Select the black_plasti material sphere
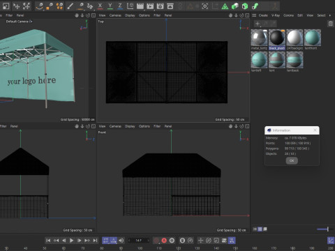This screenshot has height=251, width=335. click(x=277, y=38)
